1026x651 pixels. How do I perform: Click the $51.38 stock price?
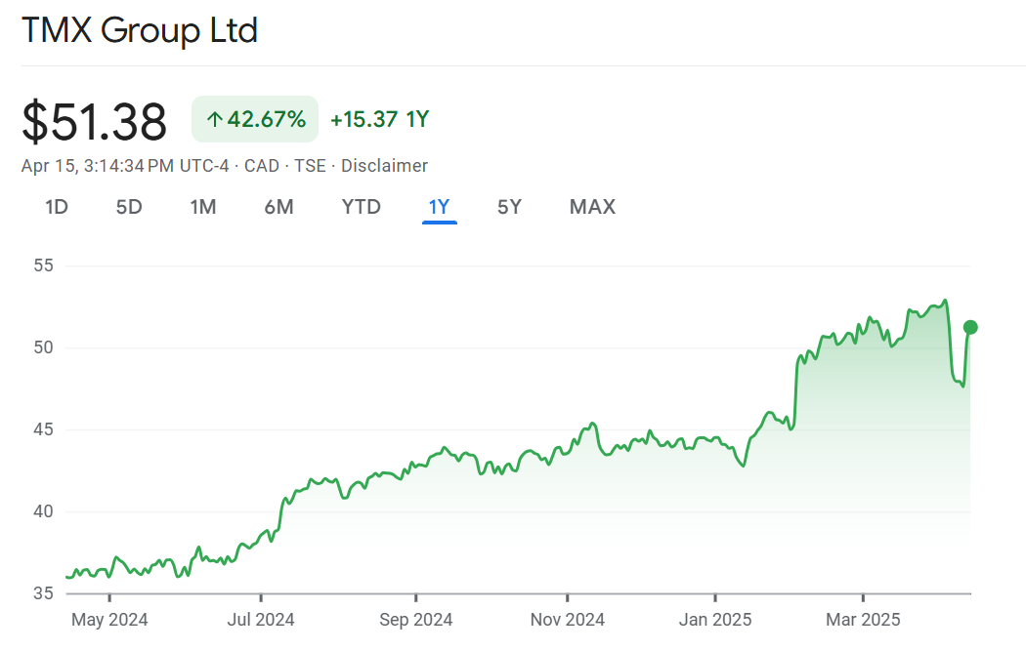[95, 122]
